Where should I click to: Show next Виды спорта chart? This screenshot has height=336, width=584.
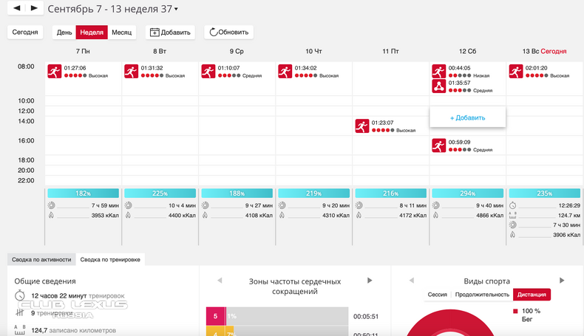pos(562,280)
